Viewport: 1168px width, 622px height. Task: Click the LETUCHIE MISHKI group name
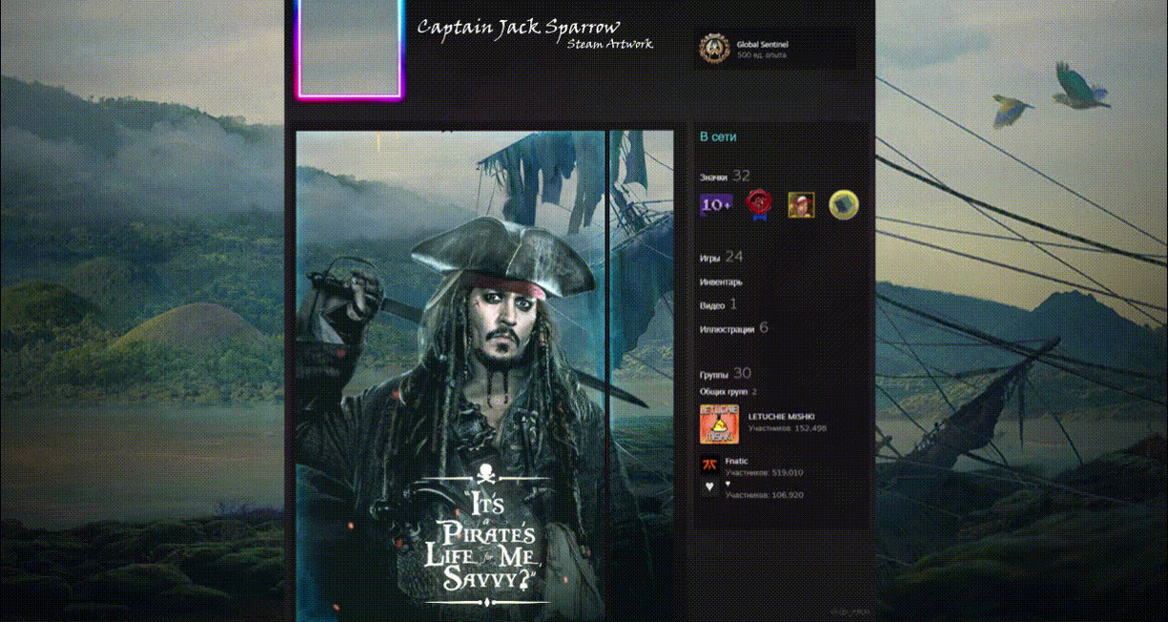[781, 416]
